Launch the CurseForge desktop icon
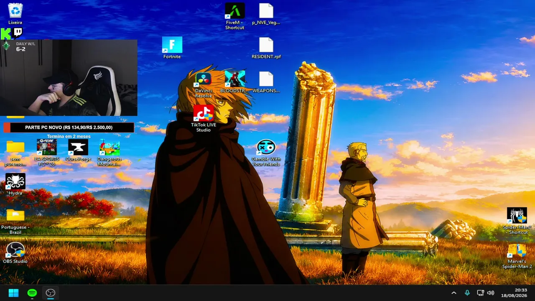The image size is (535, 301). (x=78, y=150)
